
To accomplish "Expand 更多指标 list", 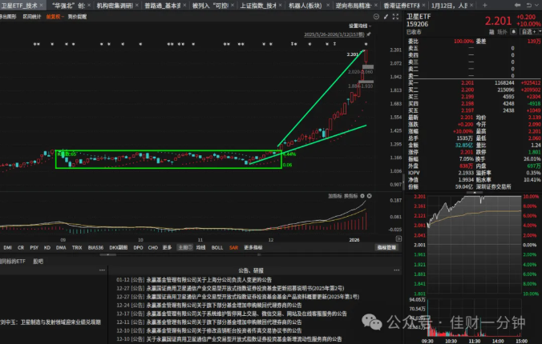I will coord(253,248).
